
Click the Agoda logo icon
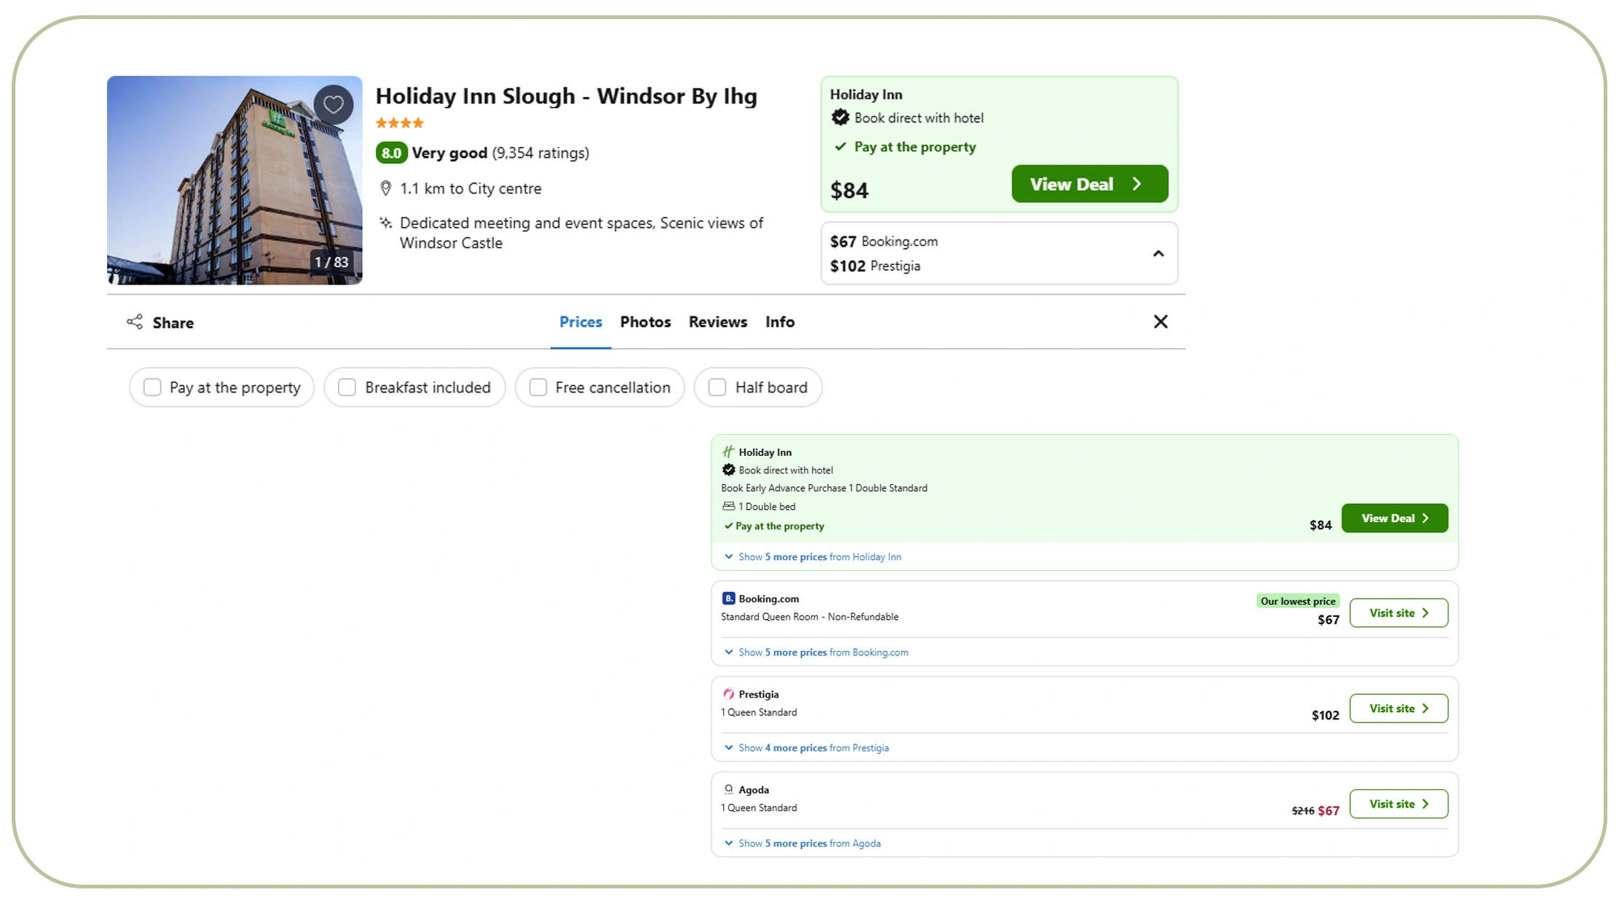coord(728,789)
